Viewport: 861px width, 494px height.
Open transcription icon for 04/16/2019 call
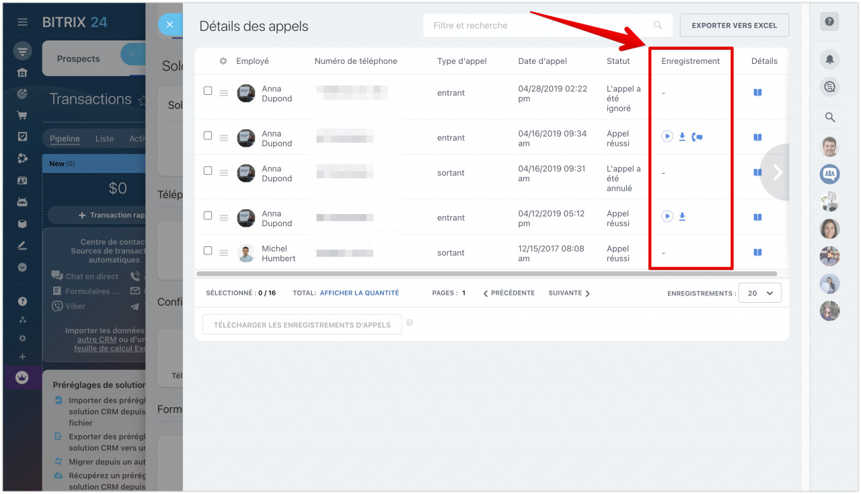tap(697, 137)
